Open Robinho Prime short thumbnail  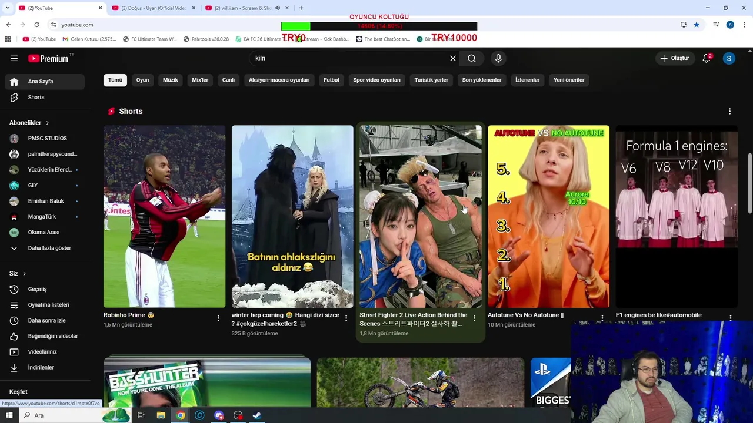164,216
